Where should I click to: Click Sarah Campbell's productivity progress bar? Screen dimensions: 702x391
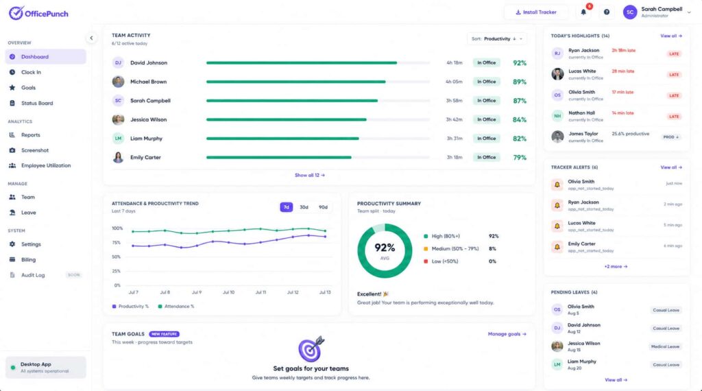(x=318, y=101)
